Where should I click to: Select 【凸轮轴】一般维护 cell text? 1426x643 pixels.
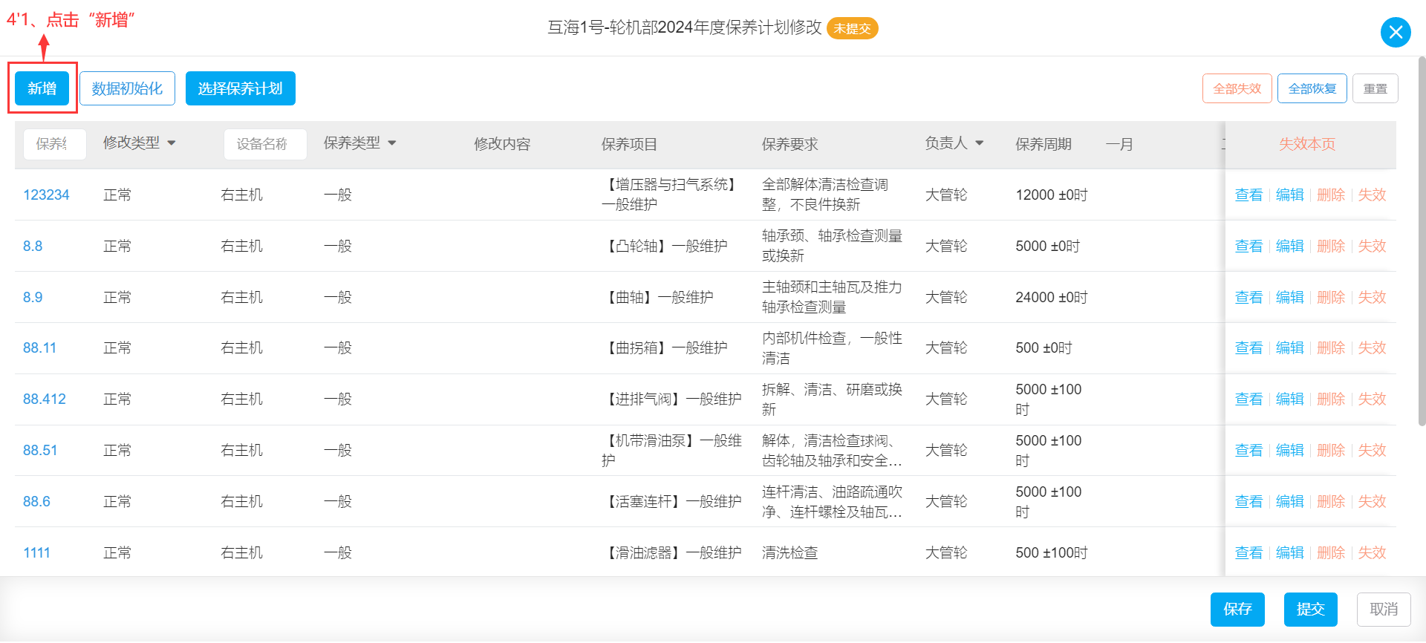(x=665, y=246)
